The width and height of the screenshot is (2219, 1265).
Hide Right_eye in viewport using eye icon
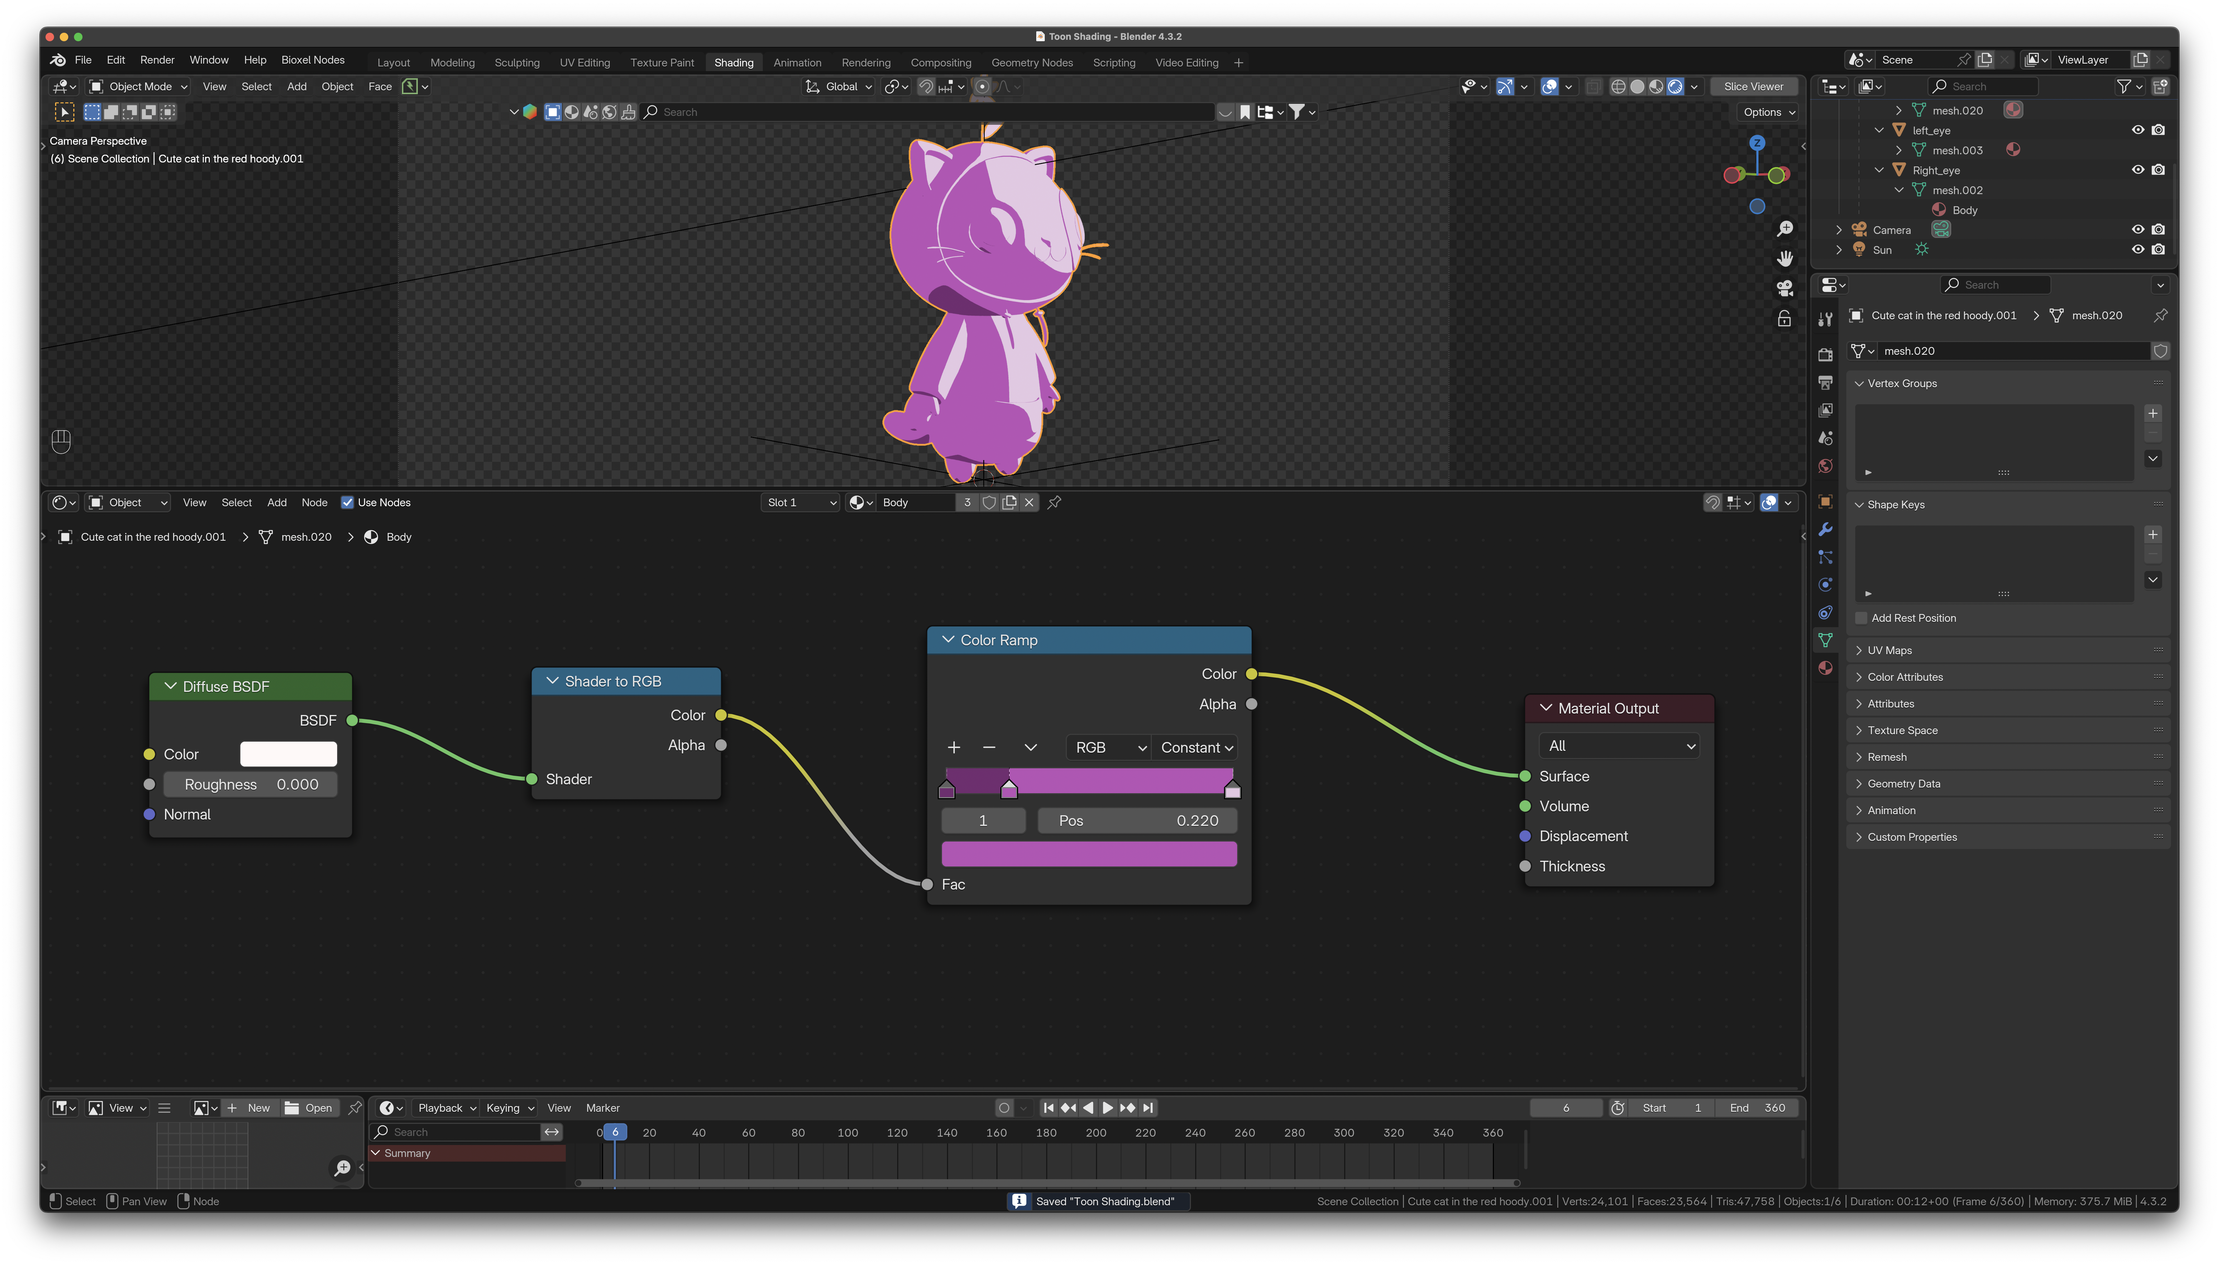click(x=2138, y=170)
